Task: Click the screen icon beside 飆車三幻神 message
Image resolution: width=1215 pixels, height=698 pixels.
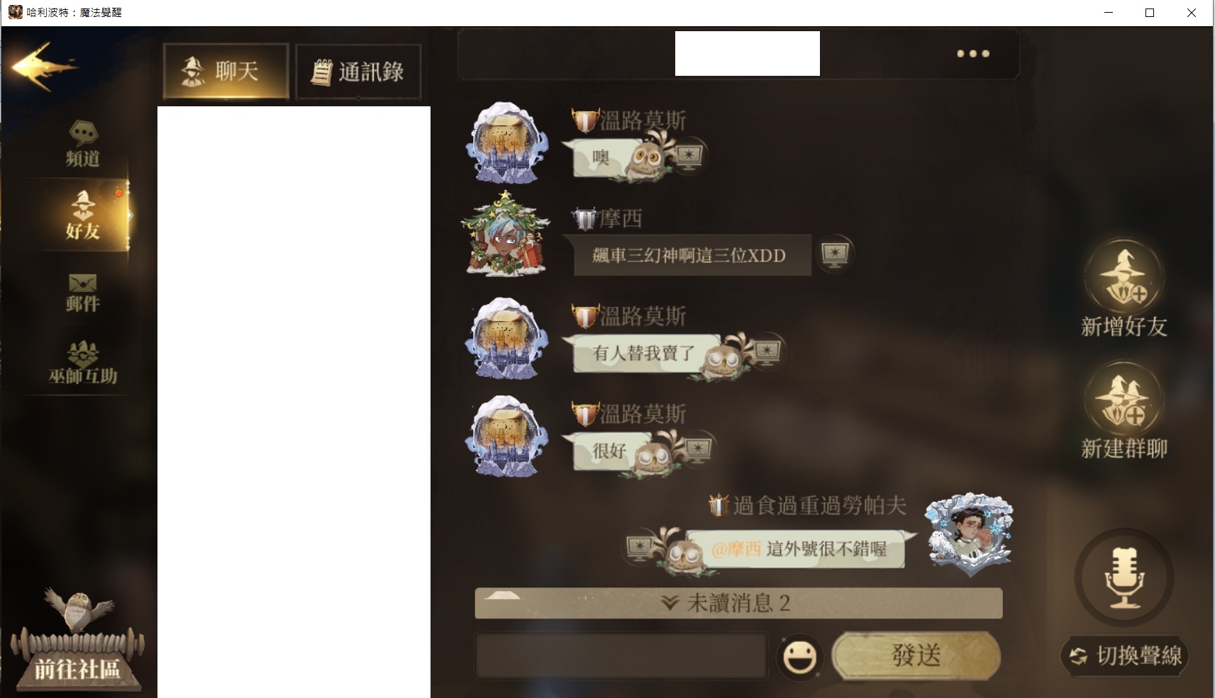Action: (x=835, y=254)
